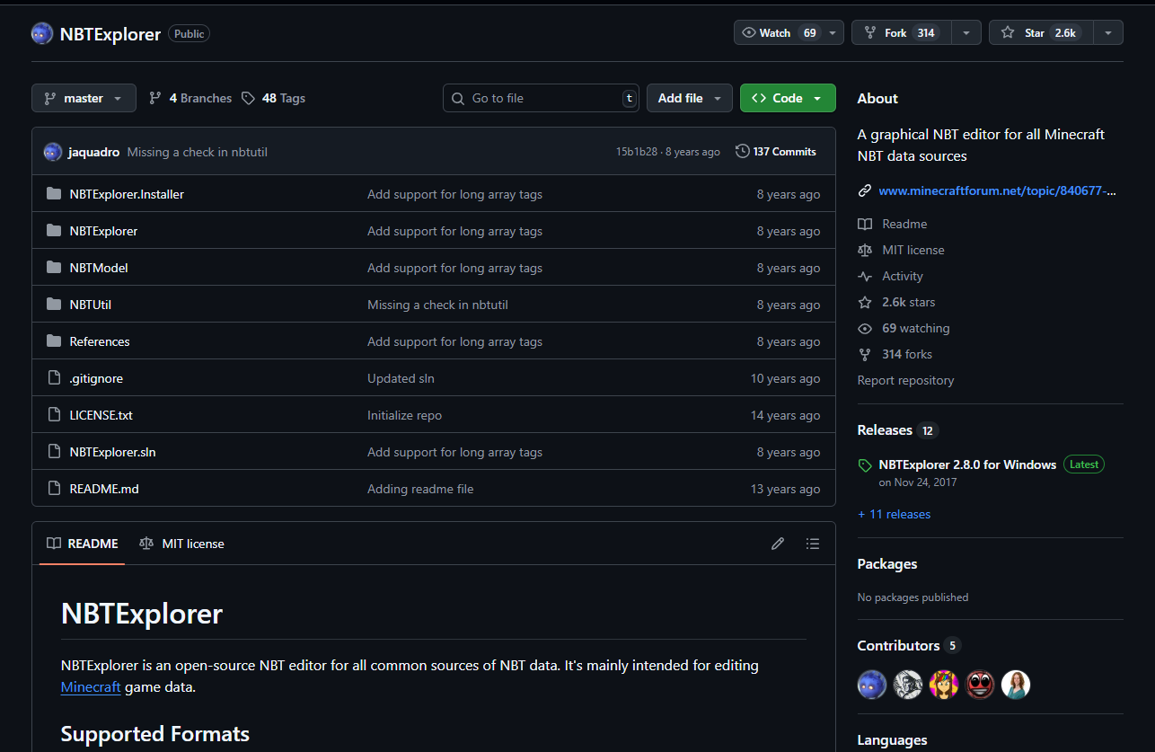This screenshot has height=752, width=1155.
Task: Click the history clock icon by 137 Commits
Action: tap(742, 151)
